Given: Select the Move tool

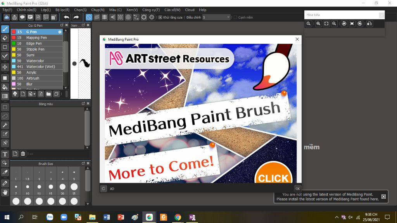Looking at the screenshot, I should point(5,67).
